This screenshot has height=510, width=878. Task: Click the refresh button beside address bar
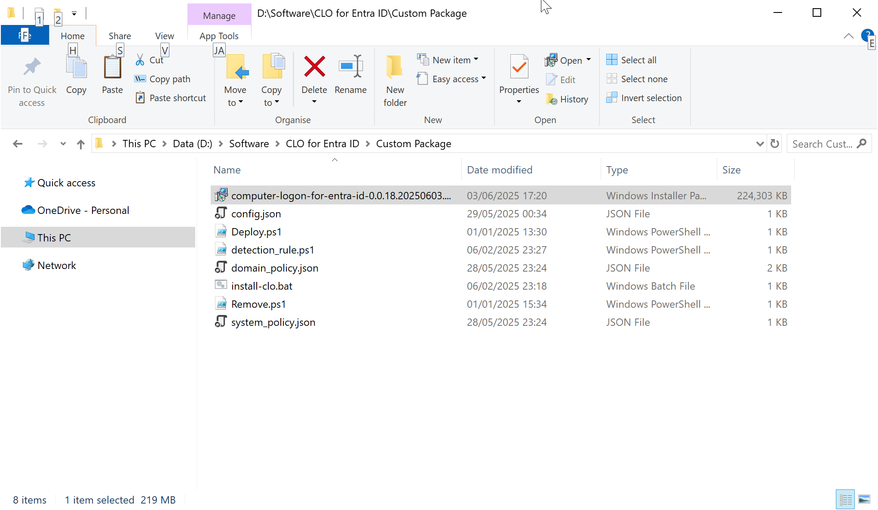[x=774, y=144]
